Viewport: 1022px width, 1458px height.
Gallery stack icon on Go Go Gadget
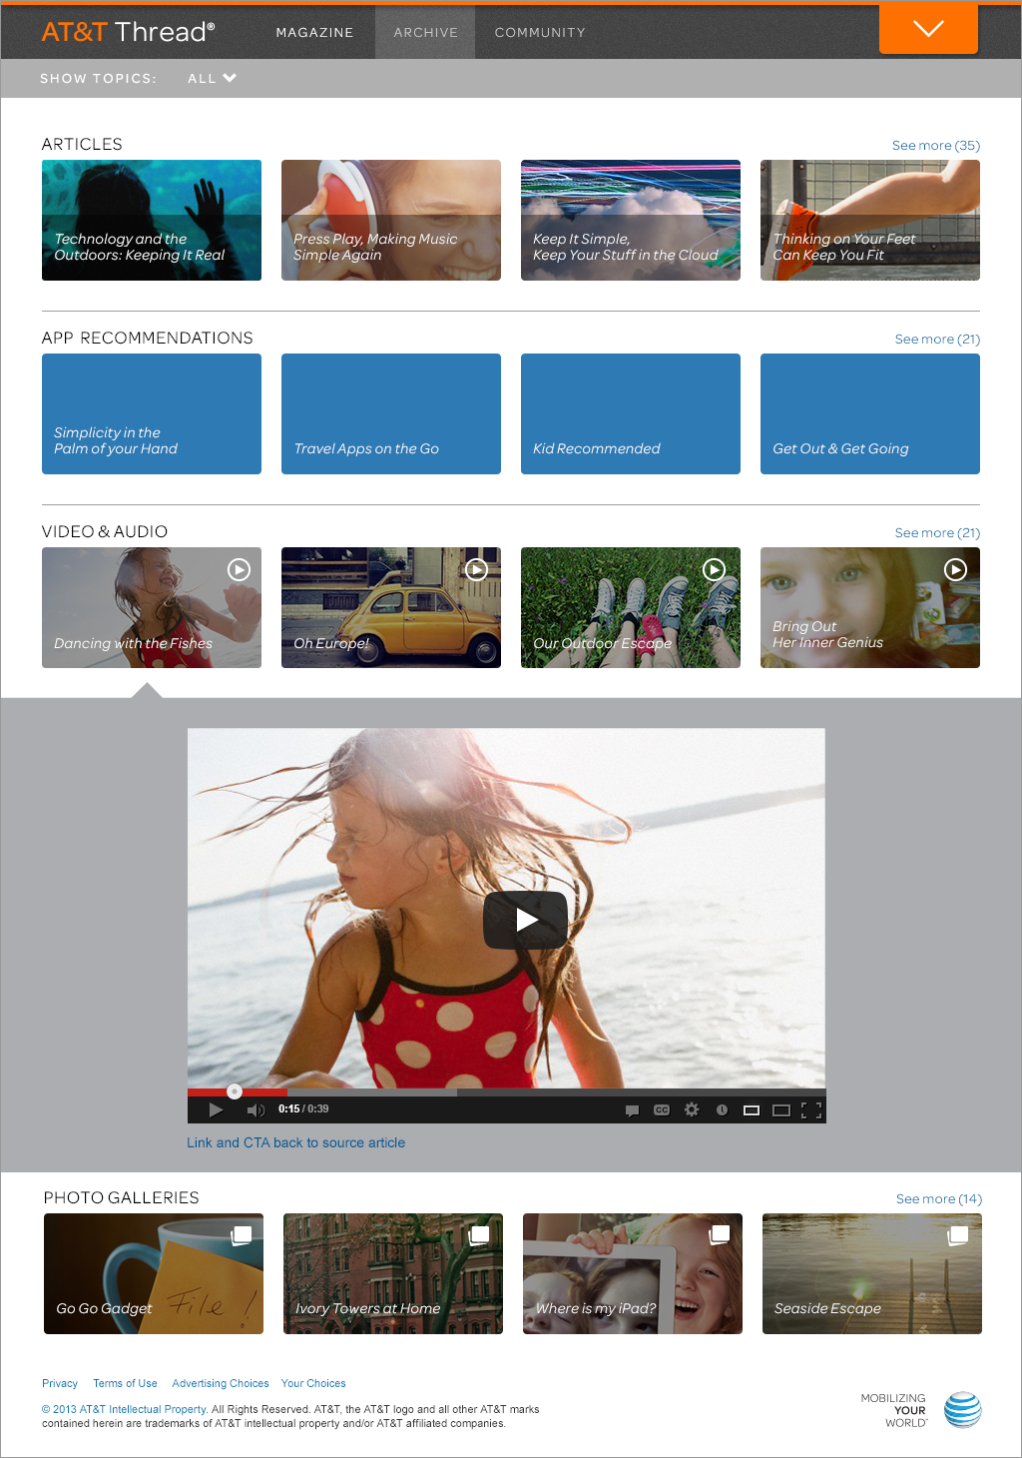click(241, 1235)
